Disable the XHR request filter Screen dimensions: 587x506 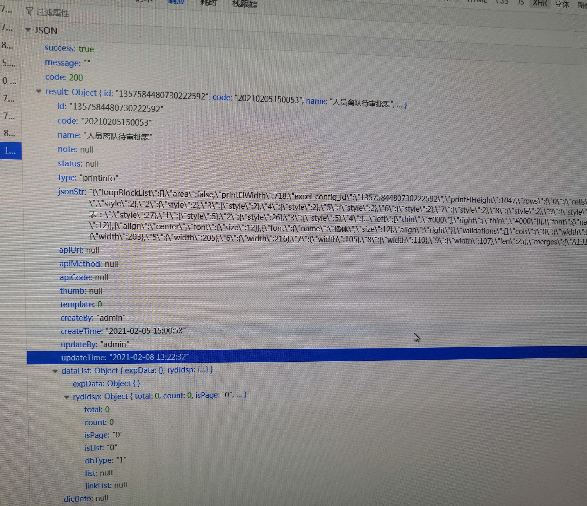coord(540,4)
